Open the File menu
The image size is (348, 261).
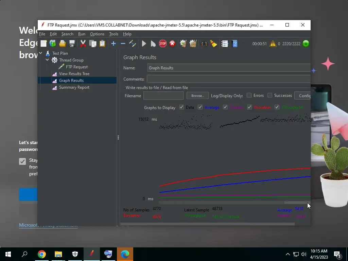point(42,34)
